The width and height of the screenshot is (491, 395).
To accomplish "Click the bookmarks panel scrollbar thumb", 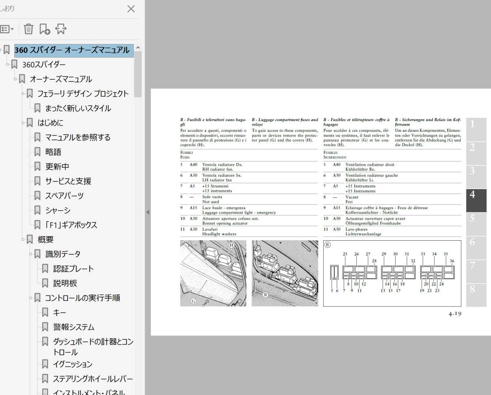I will [x=138, y=74].
